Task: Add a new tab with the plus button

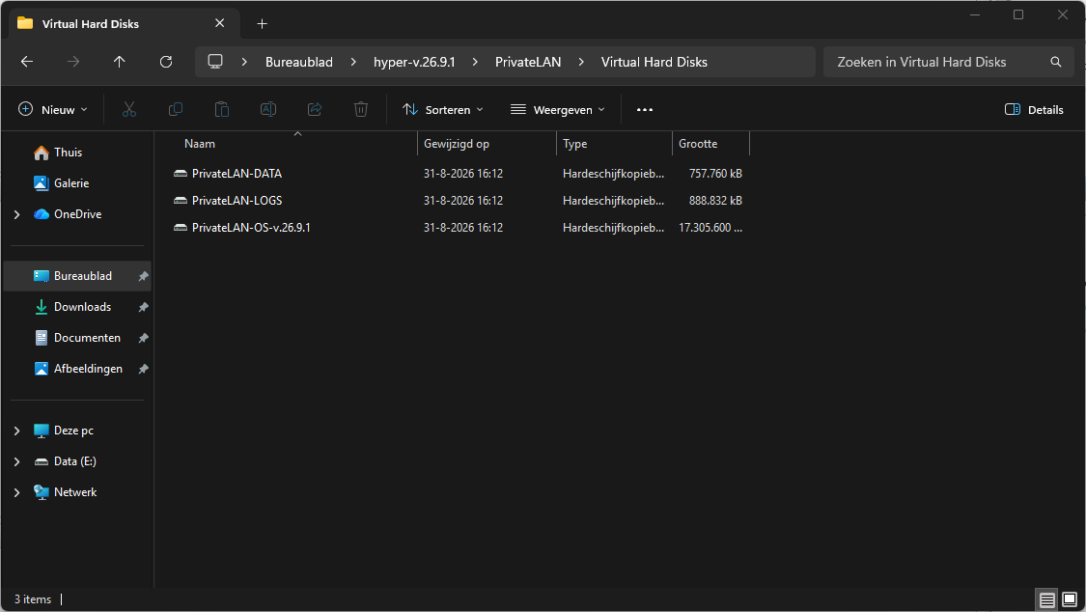Action: 262,23
